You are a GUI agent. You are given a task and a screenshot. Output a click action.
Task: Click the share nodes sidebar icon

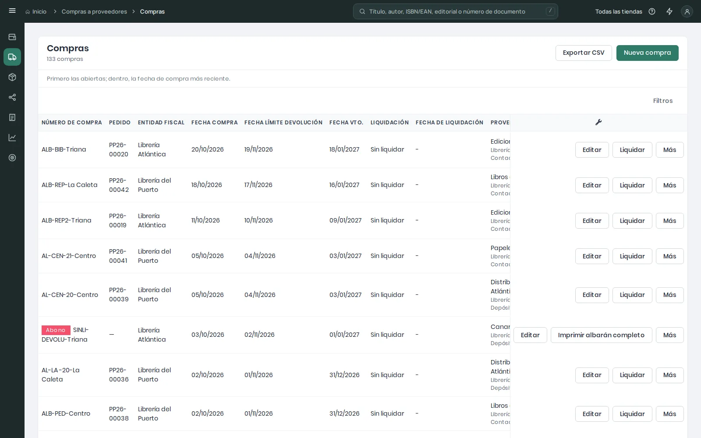pos(12,97)
